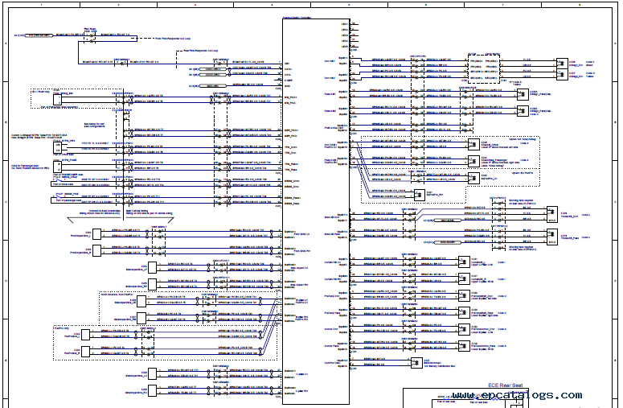Click grid column number 6 in top border

[x=426, y=5]
